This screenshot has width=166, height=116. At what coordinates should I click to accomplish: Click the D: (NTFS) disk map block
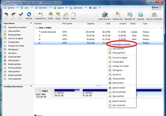tap(94, 93)
